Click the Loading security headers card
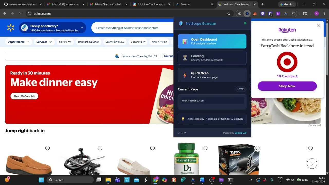The height and width of the screenshot is (185, 329). pyautogui.click(x=212, y=58)
